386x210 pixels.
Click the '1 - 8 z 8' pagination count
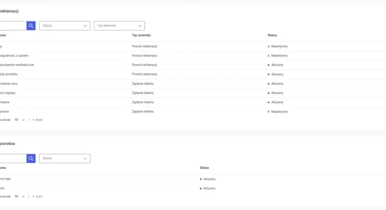(x=37, y=120)
